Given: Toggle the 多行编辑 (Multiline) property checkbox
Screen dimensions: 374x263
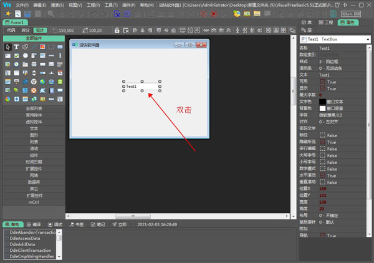Looking at the screenshot, I should (x=323, y=148).
